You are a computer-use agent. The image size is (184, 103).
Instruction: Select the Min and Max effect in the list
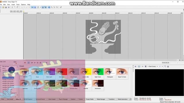(6, 66)
